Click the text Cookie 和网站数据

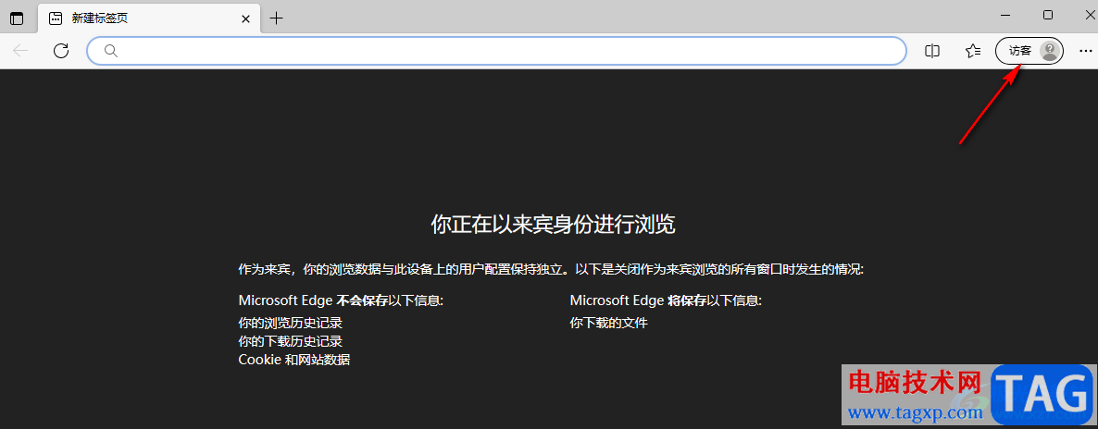(x=294, y=360)
